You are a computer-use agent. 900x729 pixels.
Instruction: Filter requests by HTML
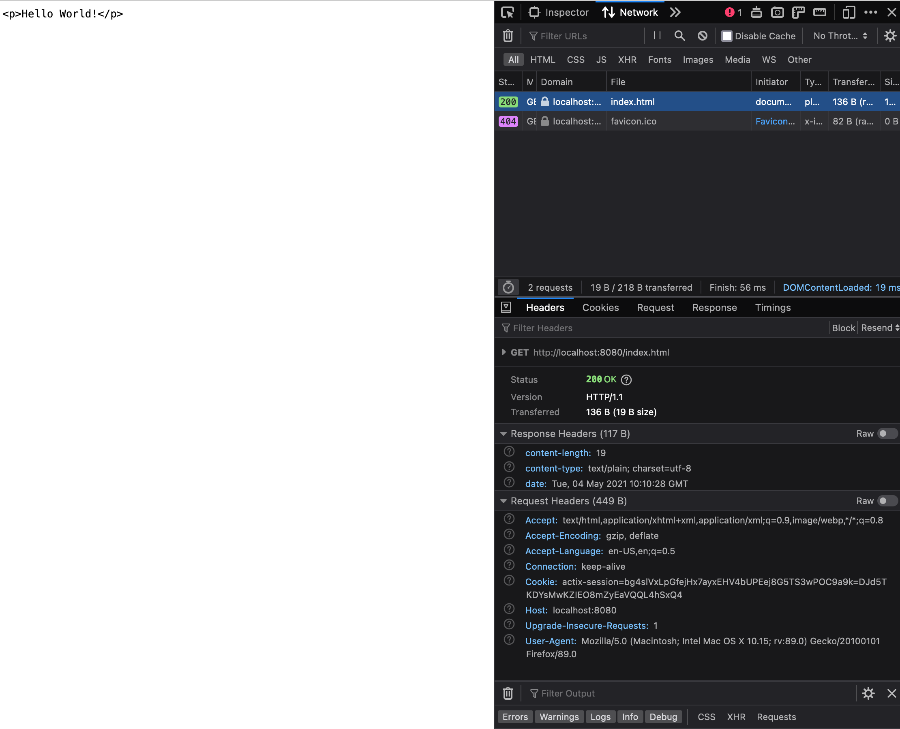click(542, 60)
